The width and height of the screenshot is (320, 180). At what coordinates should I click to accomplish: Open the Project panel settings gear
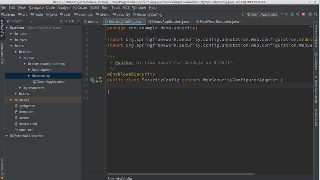[73, 21]
